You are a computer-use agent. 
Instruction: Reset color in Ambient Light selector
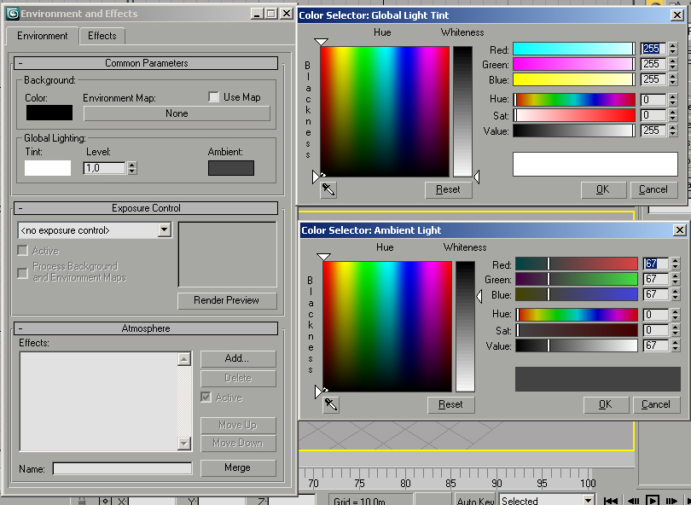pos(450,404)
